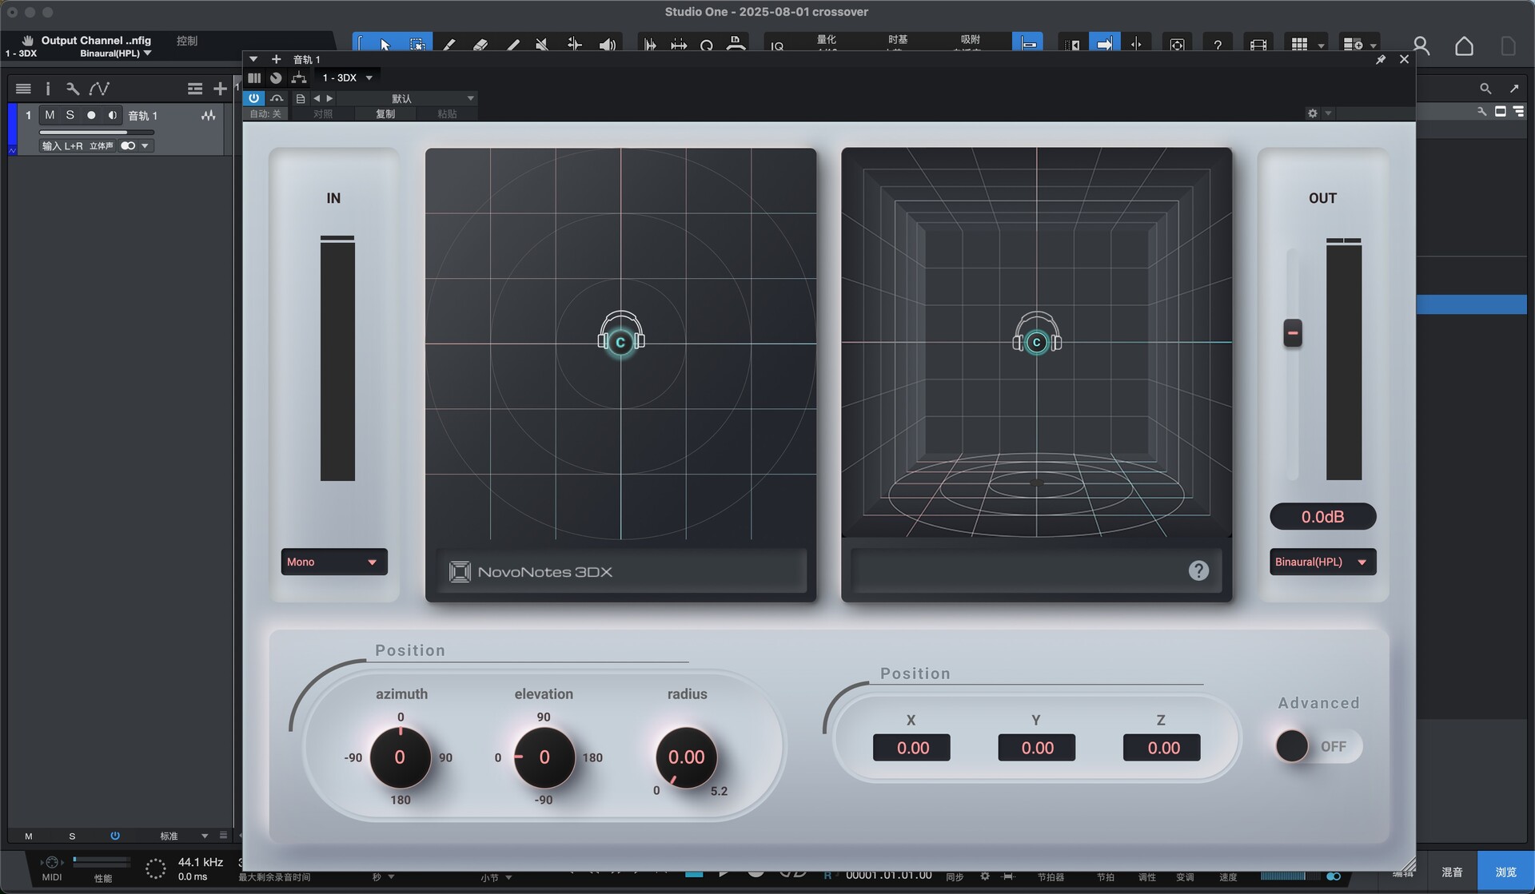1535x894 pixels.
Task: Toggle monitor on track 音轨 1
Action: point(112,115)
